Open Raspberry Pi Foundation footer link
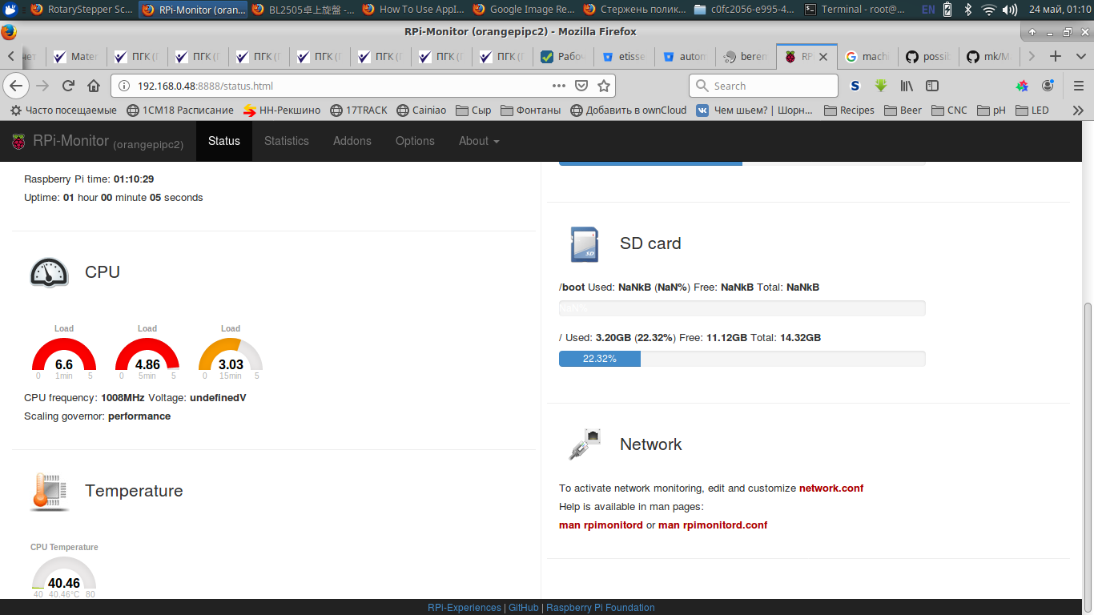Viewport: 1094px width, 615px height. (601, 608)
